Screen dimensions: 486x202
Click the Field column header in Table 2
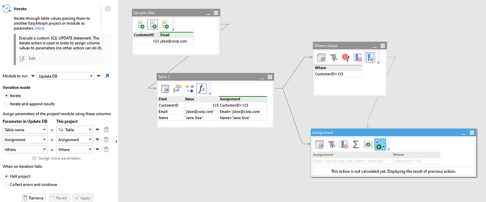pos(170,99)
